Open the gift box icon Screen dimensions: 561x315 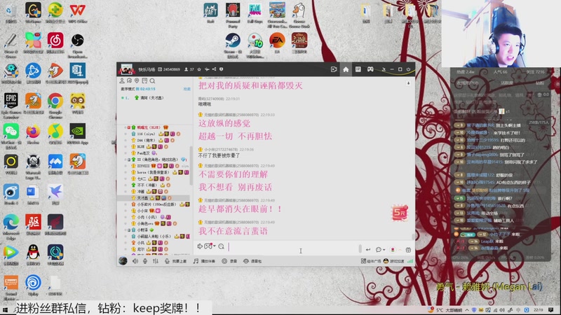coord(408,250)
